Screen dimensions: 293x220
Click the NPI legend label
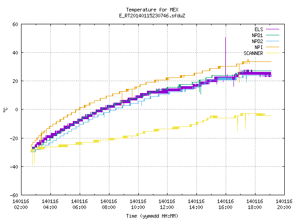[x=259, y=47]
